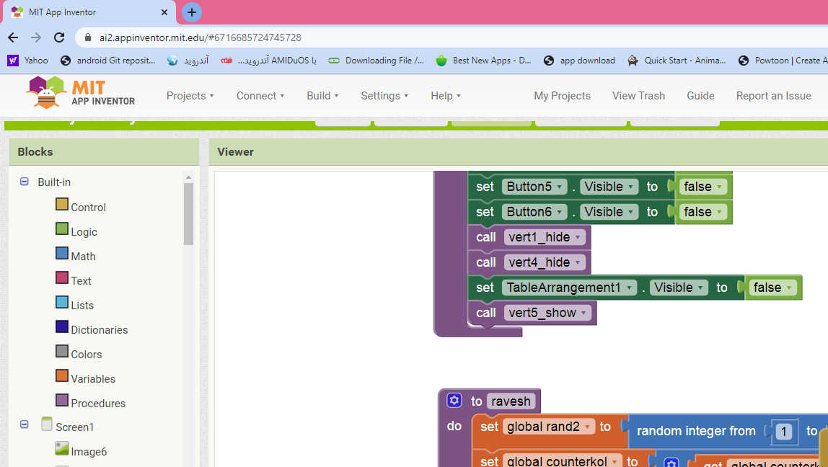This screenshot has width=828, height=467.
Task: Open the Math blocks drawer
Action: tap(83, 256)
